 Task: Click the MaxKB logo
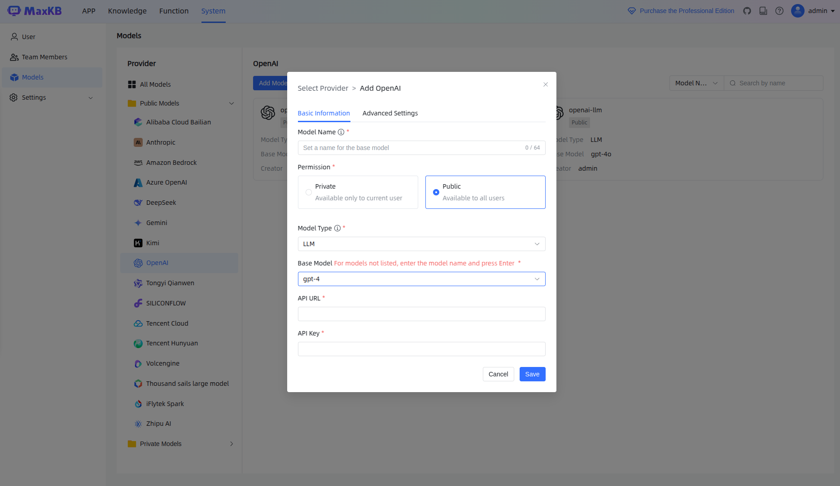click(35, 11)
